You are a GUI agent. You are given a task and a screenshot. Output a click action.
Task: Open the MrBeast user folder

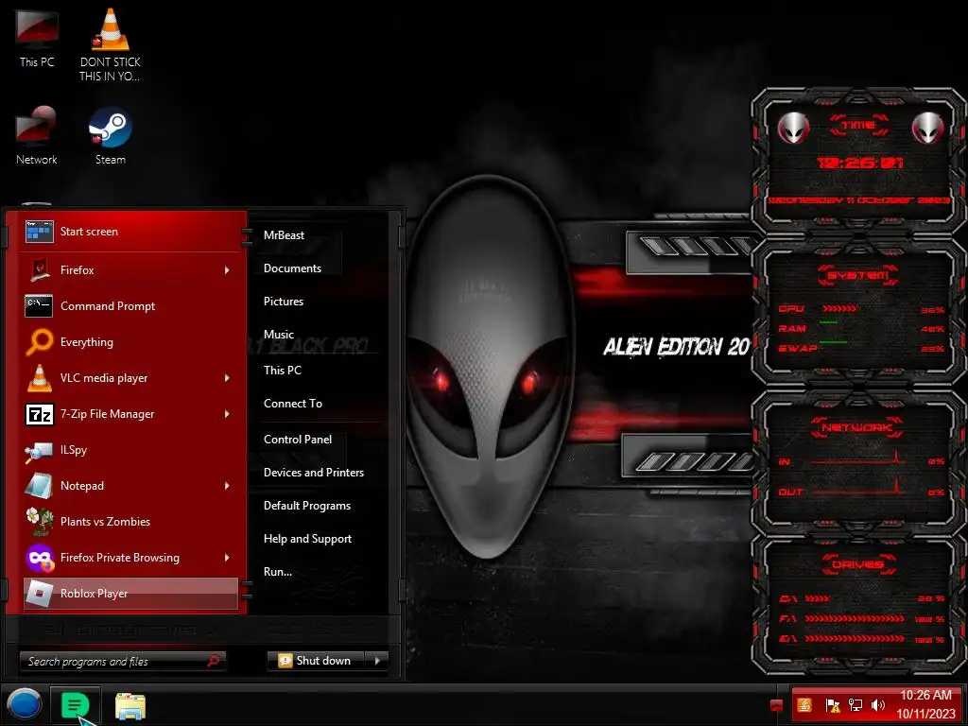284,235
